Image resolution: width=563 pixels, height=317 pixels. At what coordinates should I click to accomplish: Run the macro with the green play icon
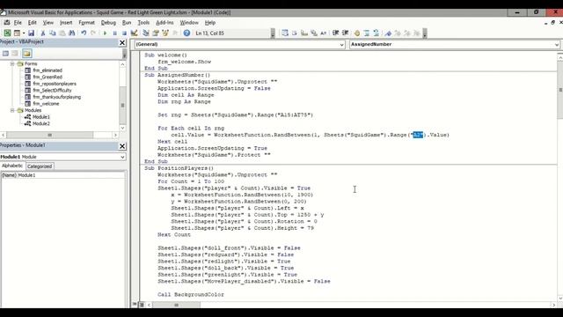pyautogui.click(x=106, y=33)
